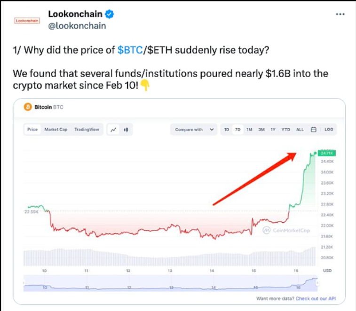Click the $BTC cashtag link
This screenshot has width=356, height=311.
click(x=130, y=51)
